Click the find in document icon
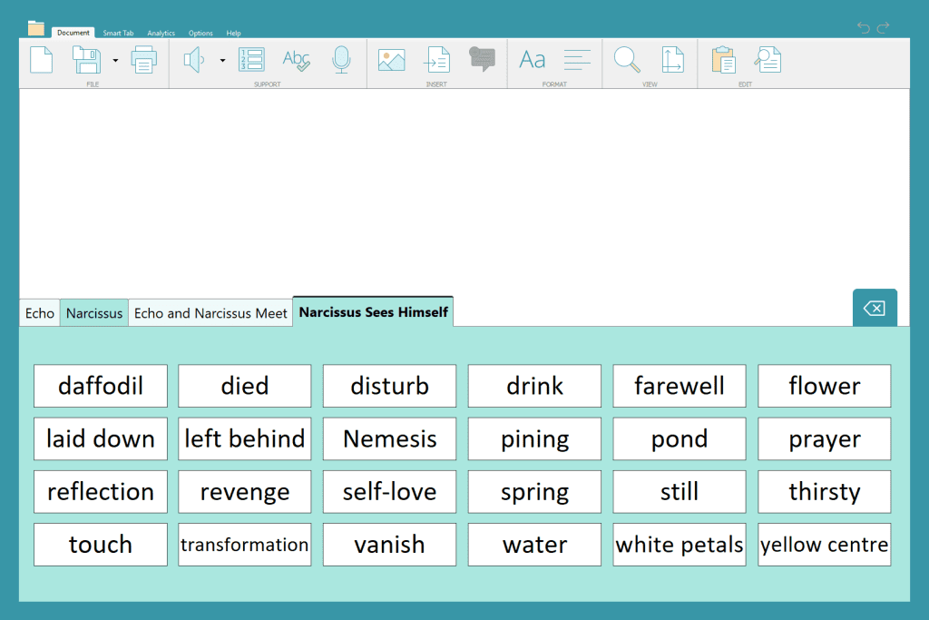Image resolution: width=929 pixels, height=620 pixels. 768,60
